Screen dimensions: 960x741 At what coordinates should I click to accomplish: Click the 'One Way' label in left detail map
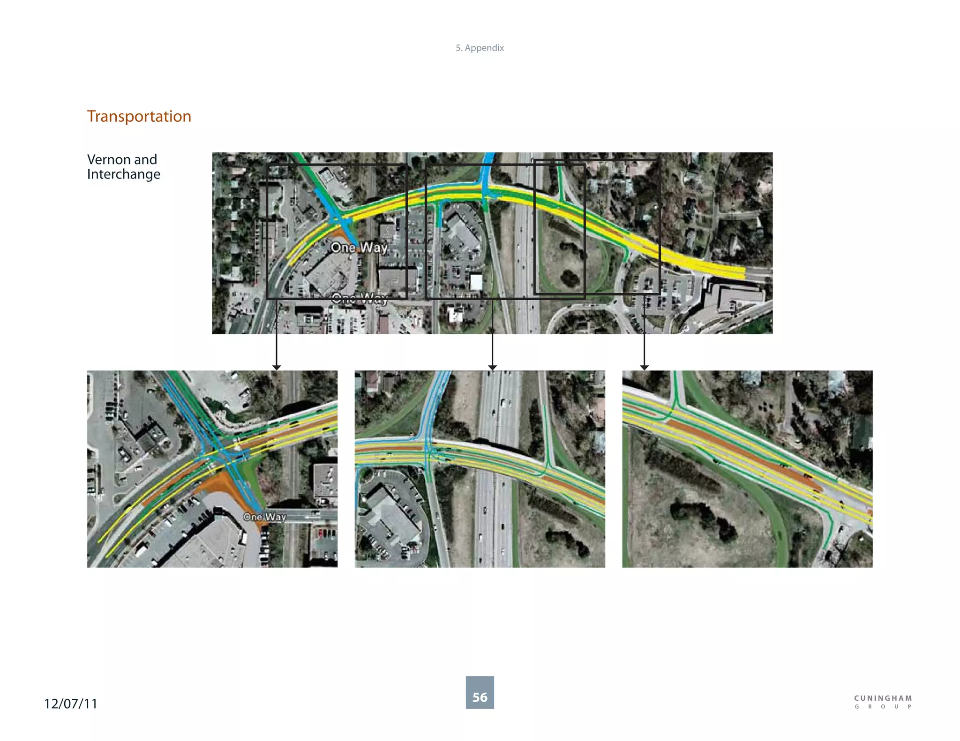tap(265, 517)
